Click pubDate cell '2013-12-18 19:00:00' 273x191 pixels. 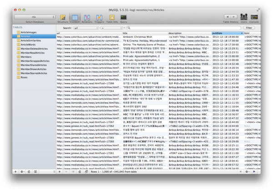(x=226, y=37)
